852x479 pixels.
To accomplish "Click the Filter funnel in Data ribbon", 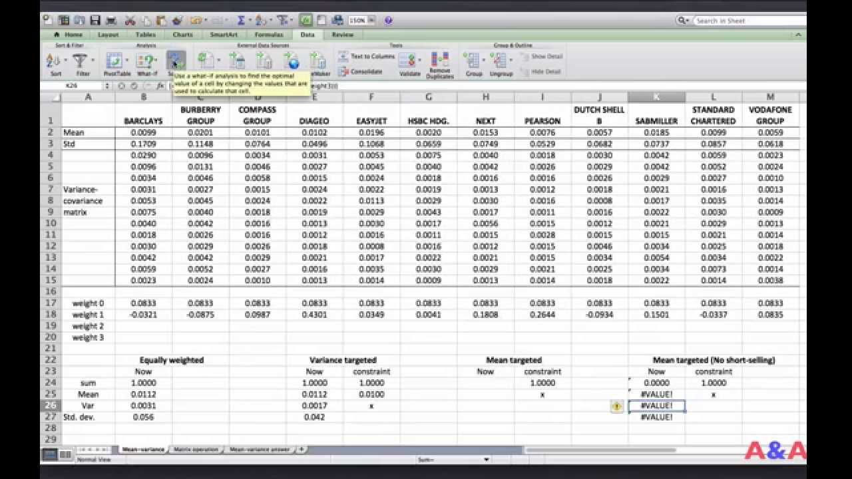I will pos(80,61).
